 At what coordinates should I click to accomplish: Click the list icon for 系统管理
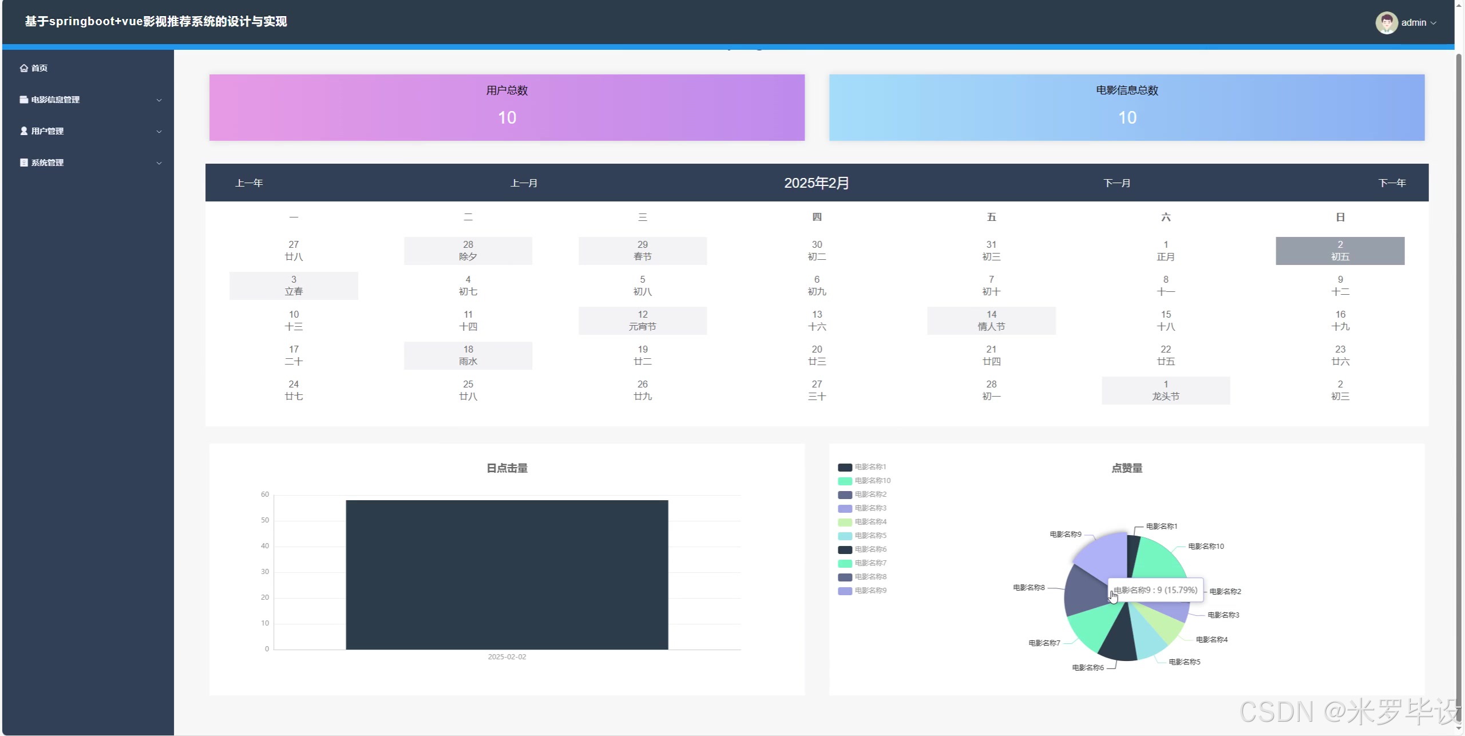coord(24,163)
